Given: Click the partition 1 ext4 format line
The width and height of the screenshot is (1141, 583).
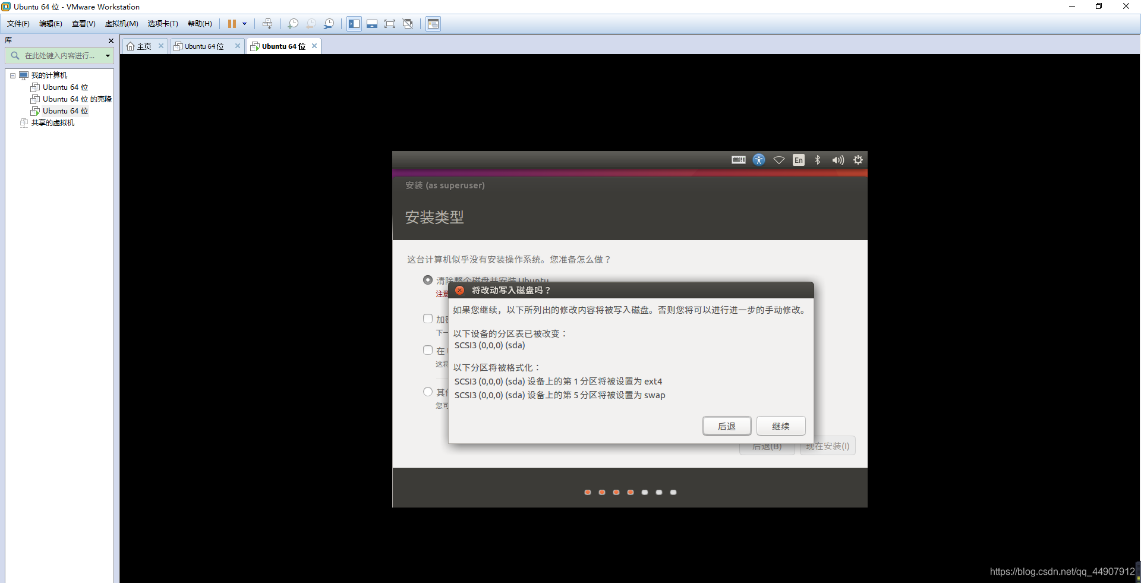Looking at the screenshot, I should click(558, 382).
